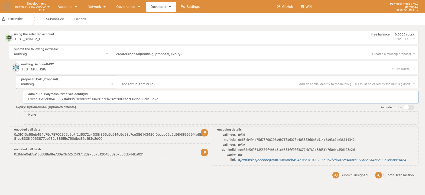Copy the encoded call data
Screen dimensions: 425x195
(x=204, y=133)
